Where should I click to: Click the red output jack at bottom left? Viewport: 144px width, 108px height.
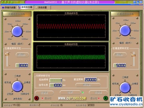click(x=36, y=98)
